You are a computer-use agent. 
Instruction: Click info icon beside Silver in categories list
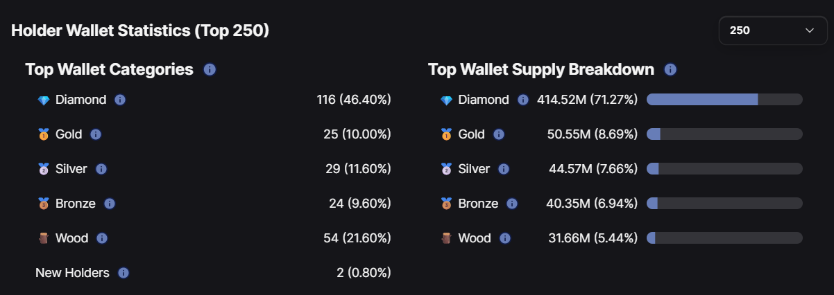(101, 169)
